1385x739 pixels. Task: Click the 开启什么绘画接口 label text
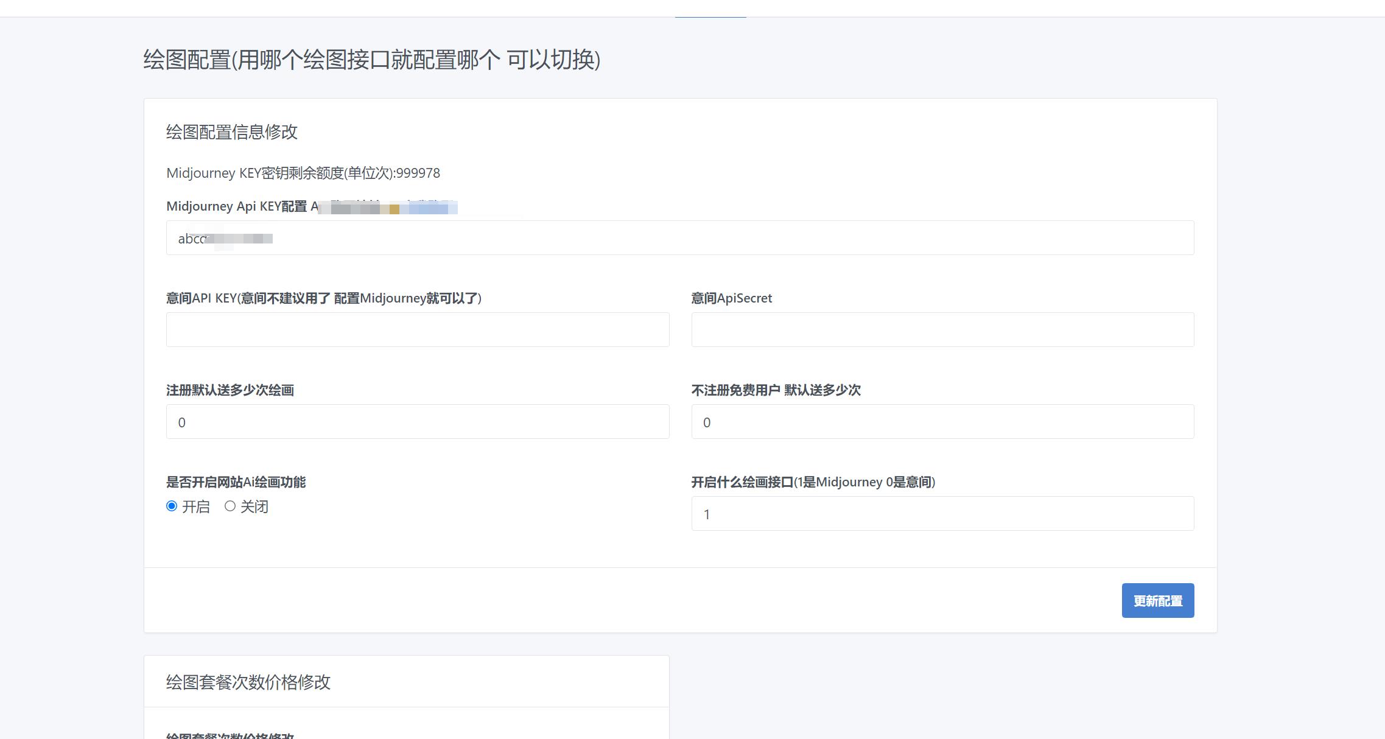[813, 482]
